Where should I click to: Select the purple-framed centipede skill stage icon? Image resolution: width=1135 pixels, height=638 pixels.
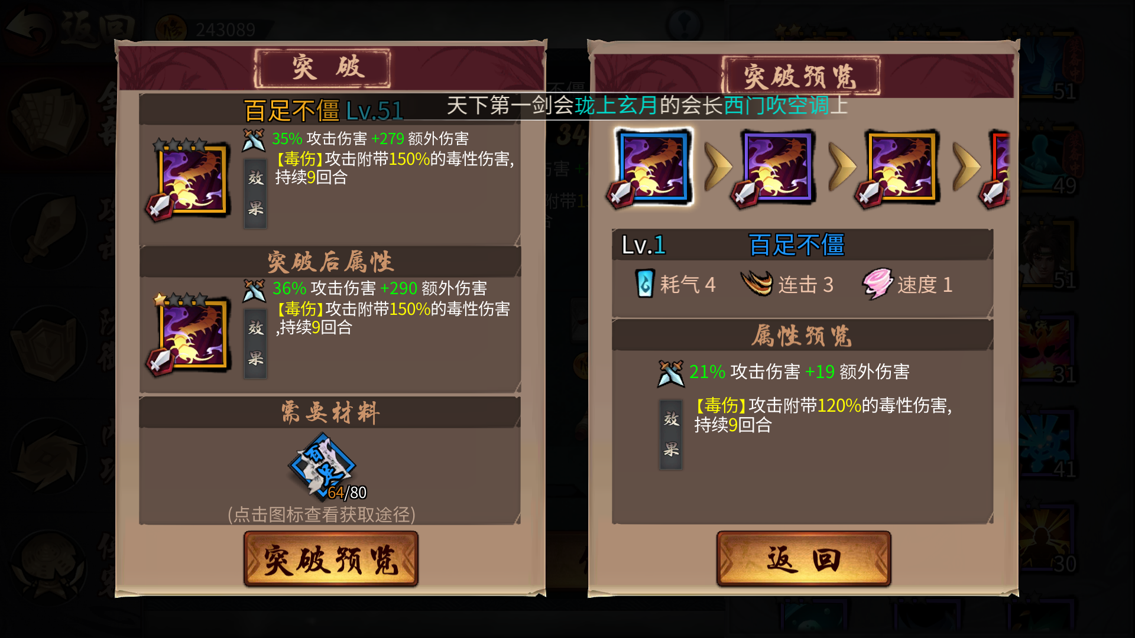[x=776, y=168]
